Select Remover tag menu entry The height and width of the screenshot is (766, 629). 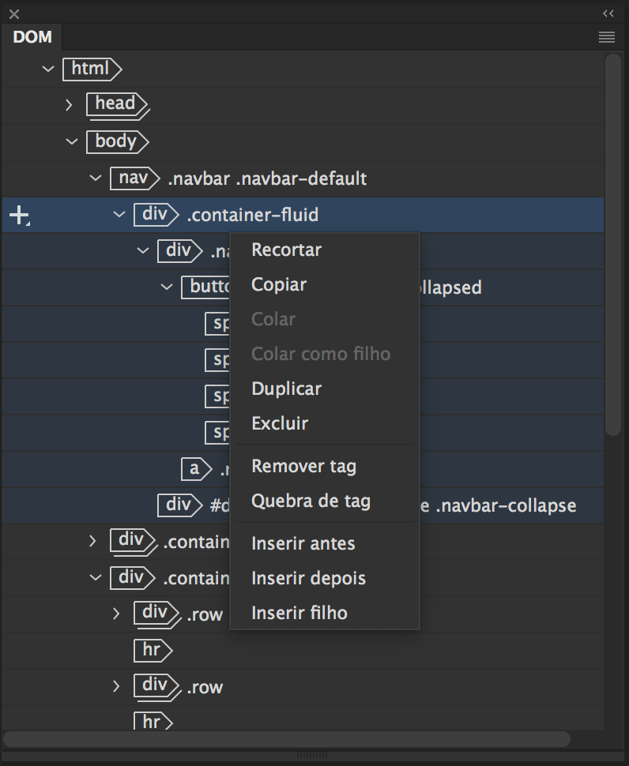303,466
